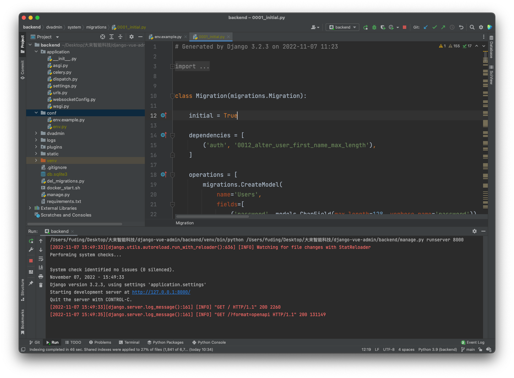Click the editor horizontal scrollbar

click(212, 217)
